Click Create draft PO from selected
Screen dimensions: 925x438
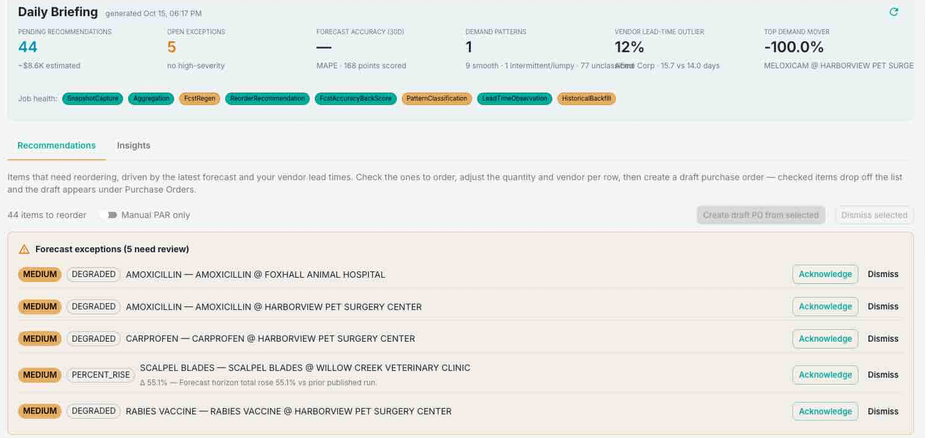point(761,215)
